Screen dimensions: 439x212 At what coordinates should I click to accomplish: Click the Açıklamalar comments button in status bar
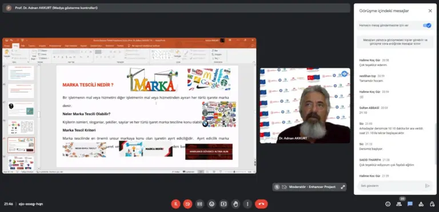(189, 172)
